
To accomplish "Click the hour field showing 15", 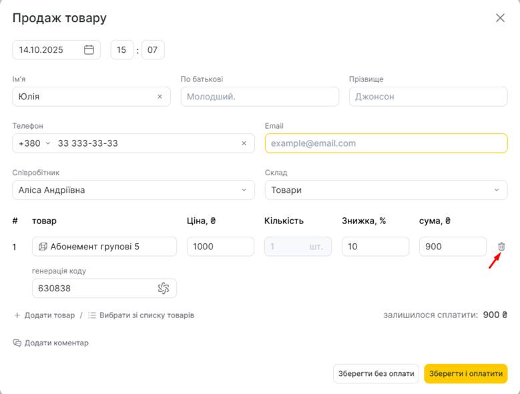I will coord(122,50).
